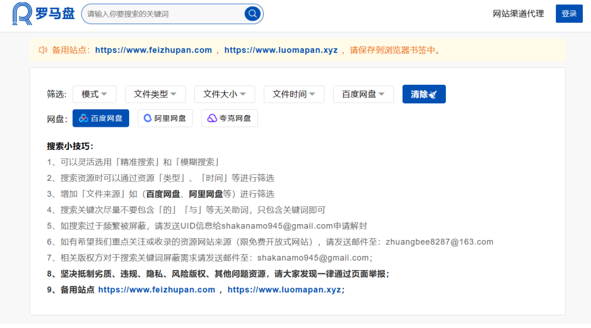Select the 百度网盘 disk option
591x328 pixels.
(x=101, y=118)
